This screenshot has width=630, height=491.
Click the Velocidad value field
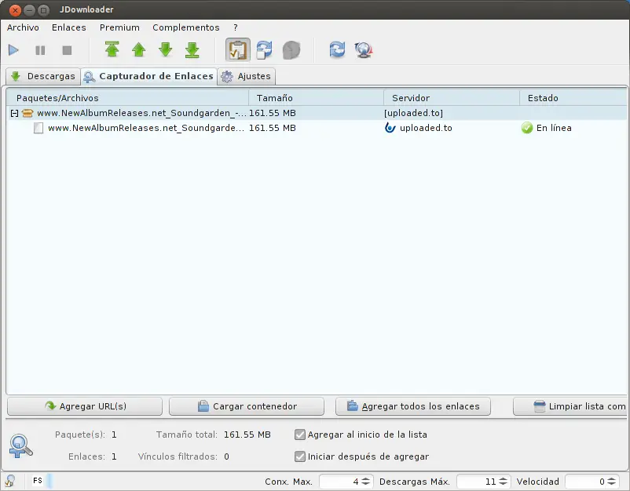585,482
